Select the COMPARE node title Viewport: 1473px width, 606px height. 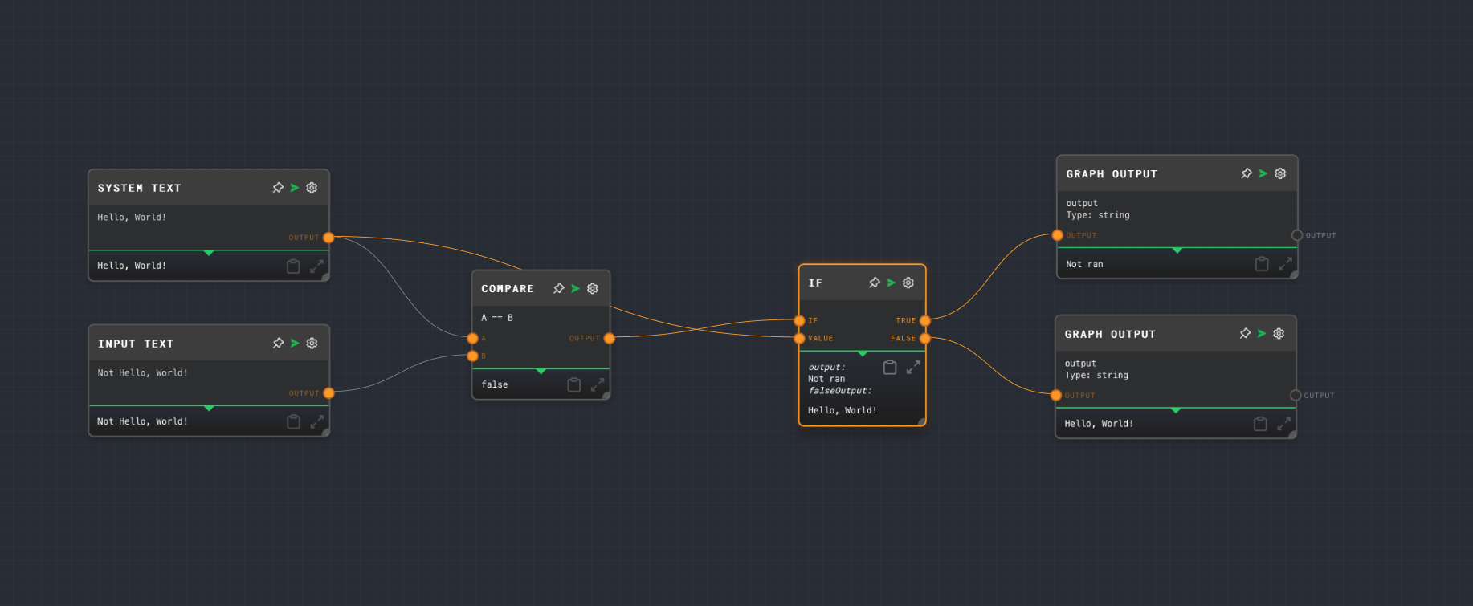click(508, 289)
